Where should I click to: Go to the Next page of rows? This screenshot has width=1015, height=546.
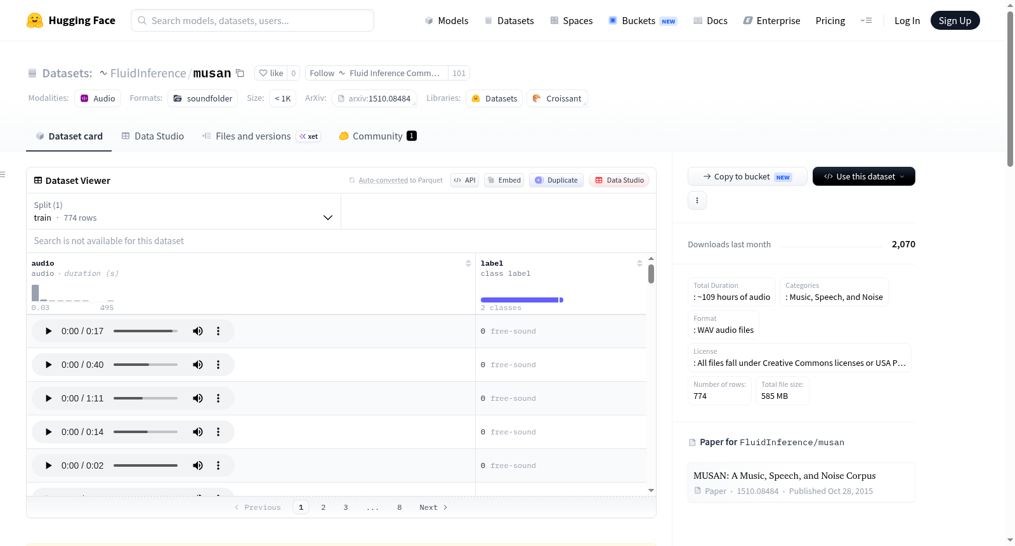coord(433,507)
